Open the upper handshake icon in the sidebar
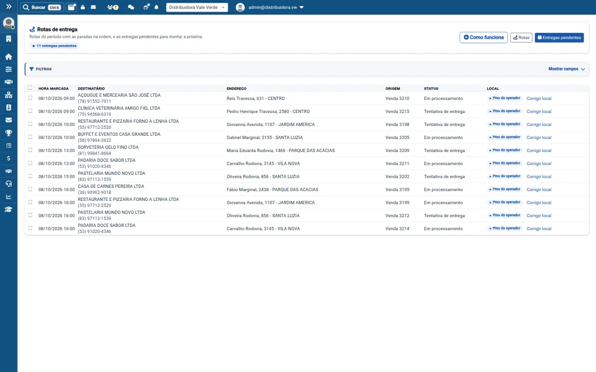The height and width of the screenshot is (372, 596). pos(8,82)
